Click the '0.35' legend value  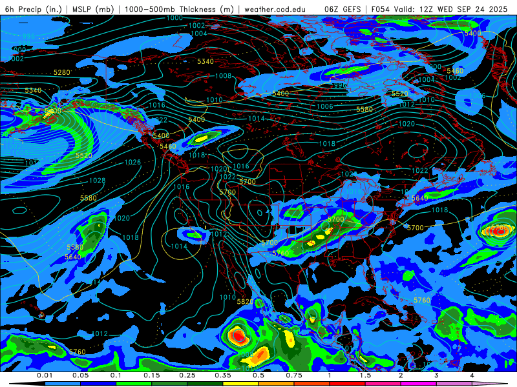[223, 375]
